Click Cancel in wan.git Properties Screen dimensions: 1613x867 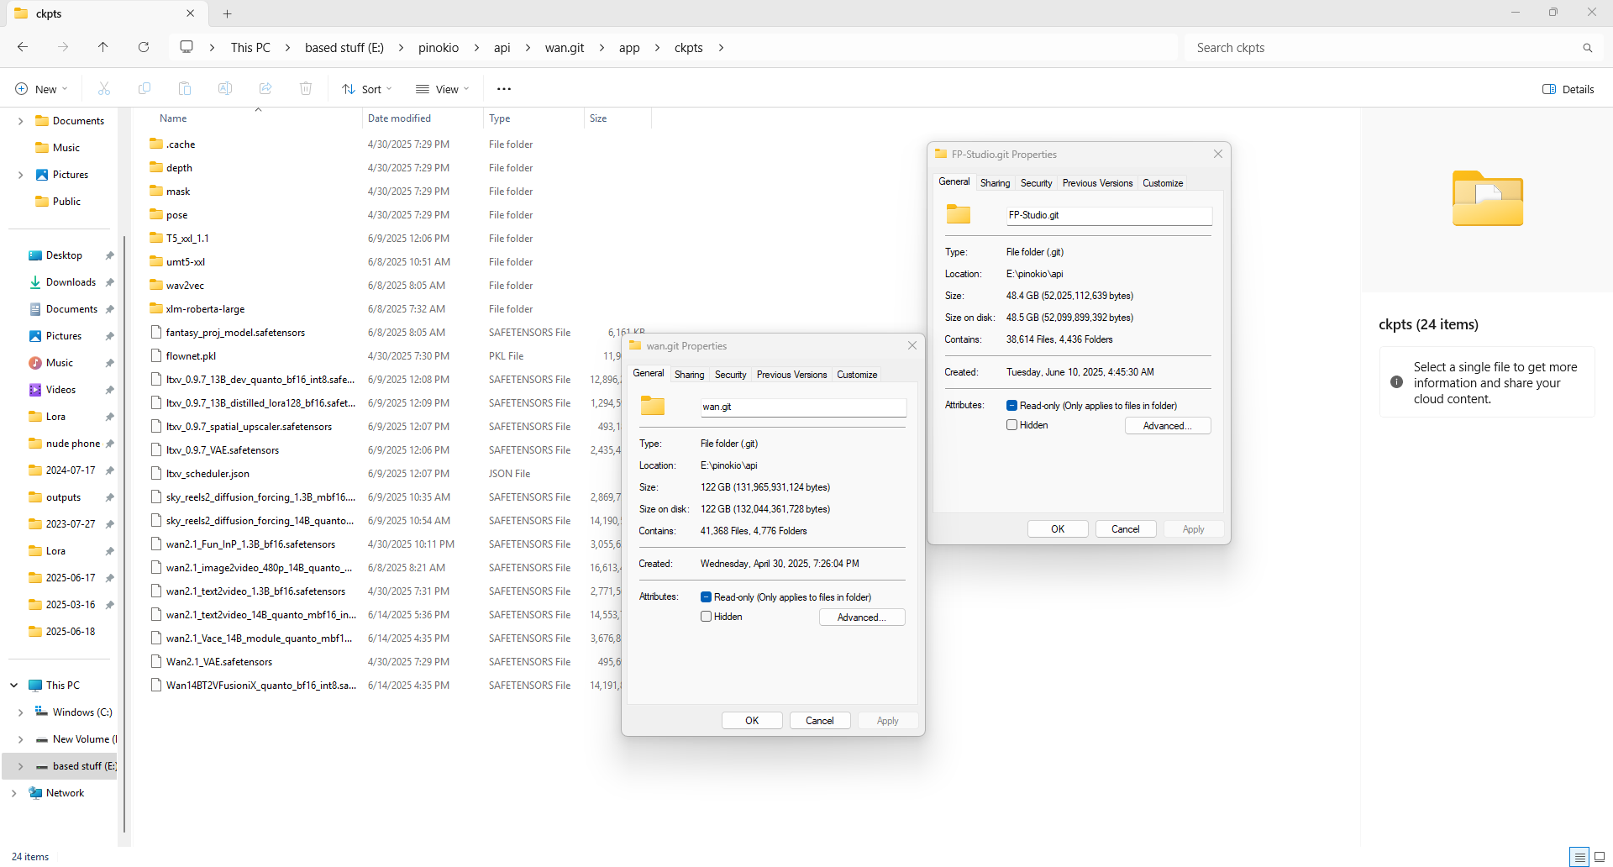click(820, 721)
